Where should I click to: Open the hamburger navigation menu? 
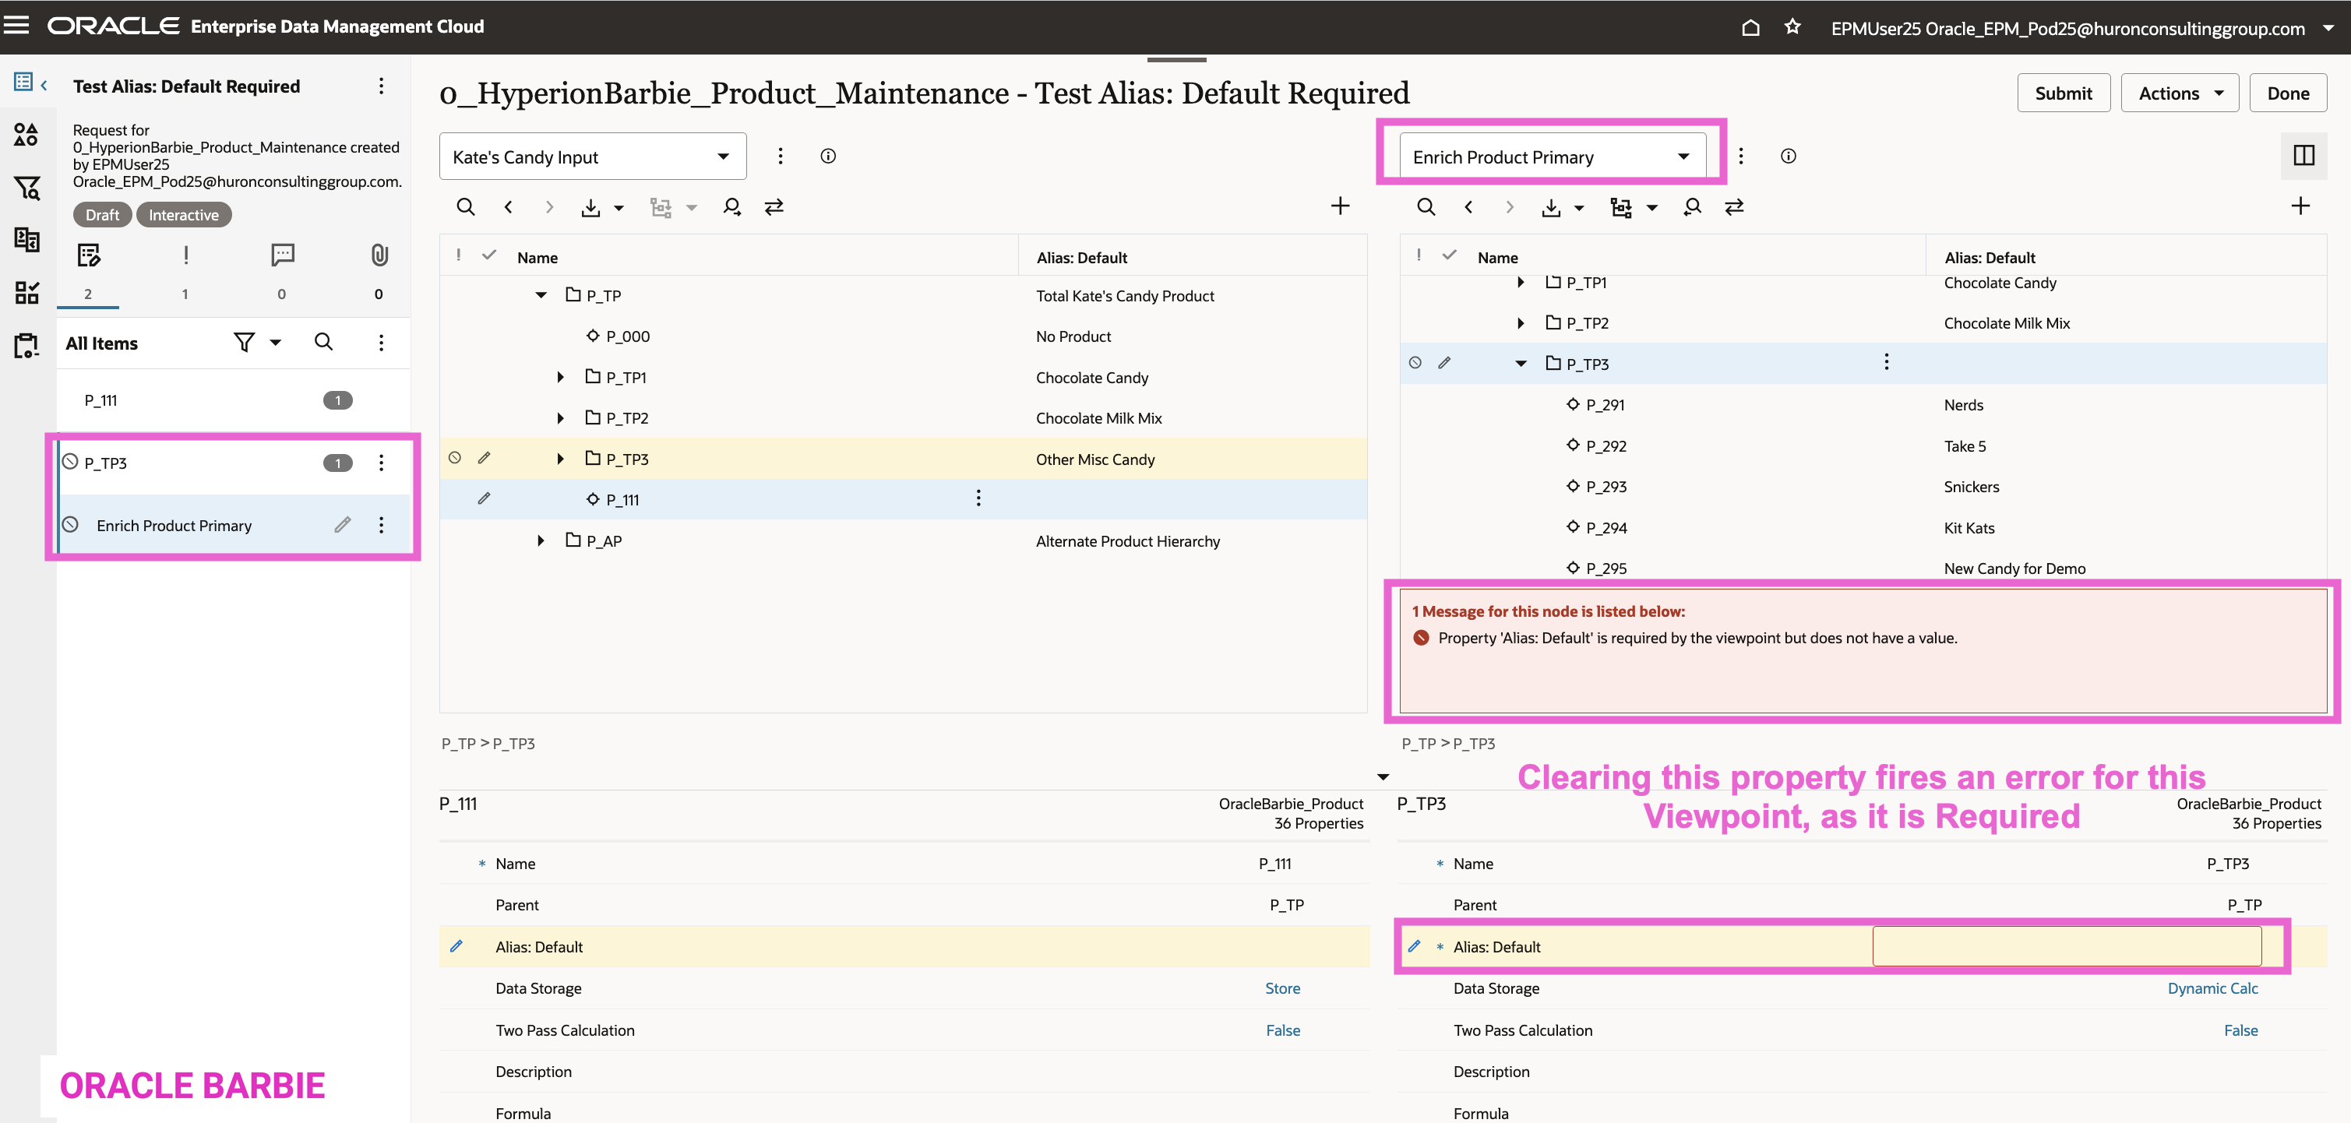point(16,26)
